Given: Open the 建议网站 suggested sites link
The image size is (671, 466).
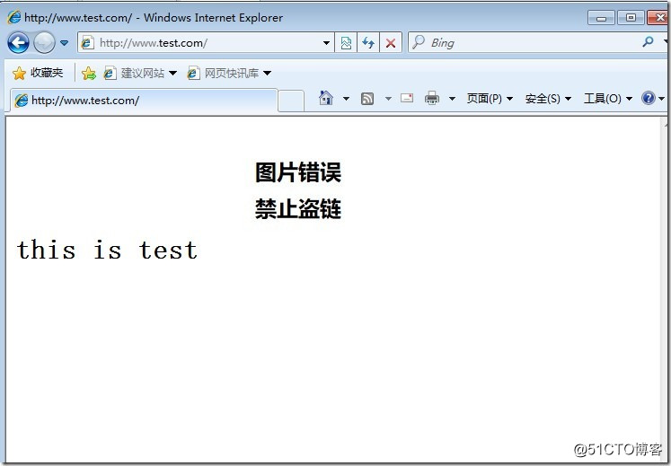Looking at the screenshot, I should point(140,73).
